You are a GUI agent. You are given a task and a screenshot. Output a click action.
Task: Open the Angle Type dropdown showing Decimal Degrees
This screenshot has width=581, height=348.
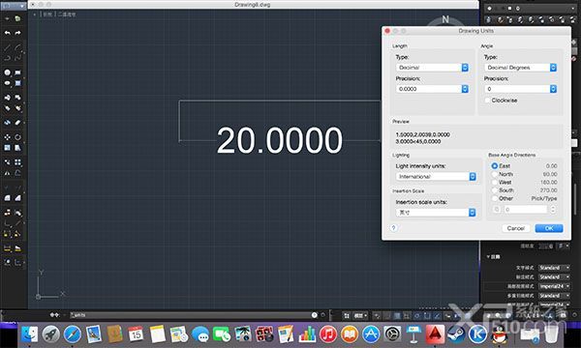coord(521,68)
